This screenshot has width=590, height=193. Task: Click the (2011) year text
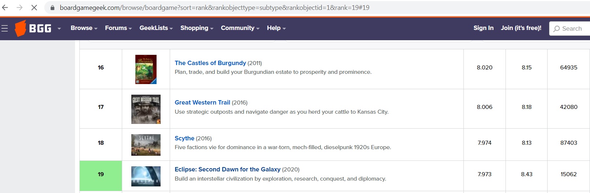255,63
